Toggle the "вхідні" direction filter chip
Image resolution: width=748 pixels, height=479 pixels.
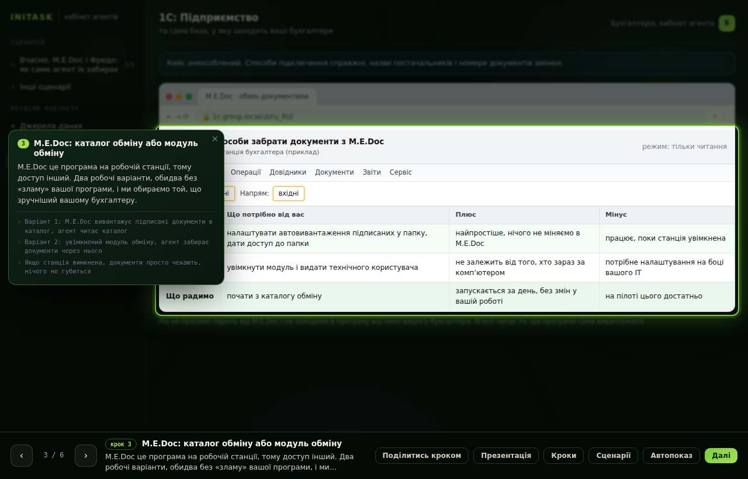pos(289,193)
